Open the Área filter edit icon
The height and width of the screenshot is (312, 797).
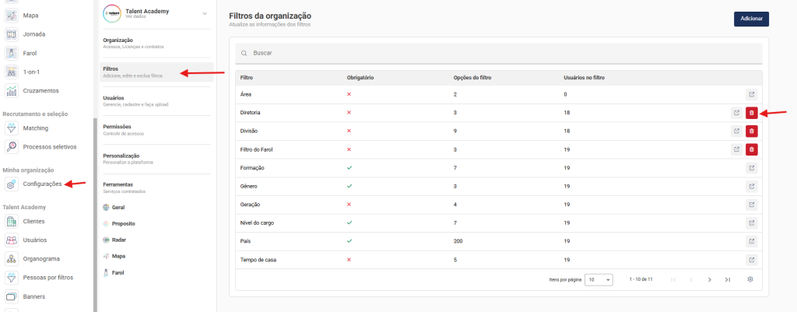[x=751, y=94]
